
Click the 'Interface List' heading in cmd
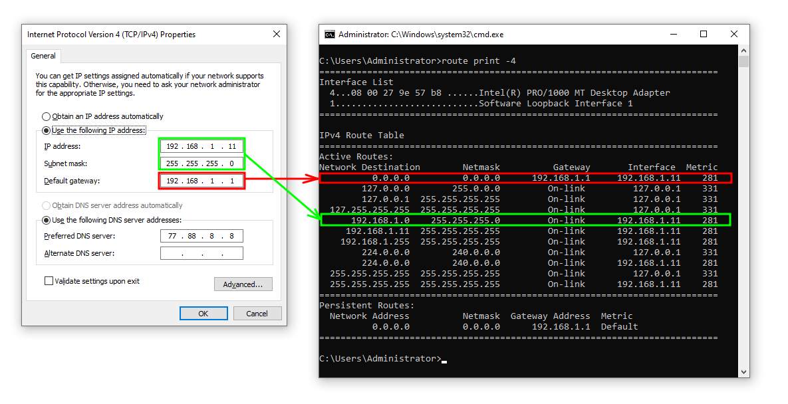[356, 82]
